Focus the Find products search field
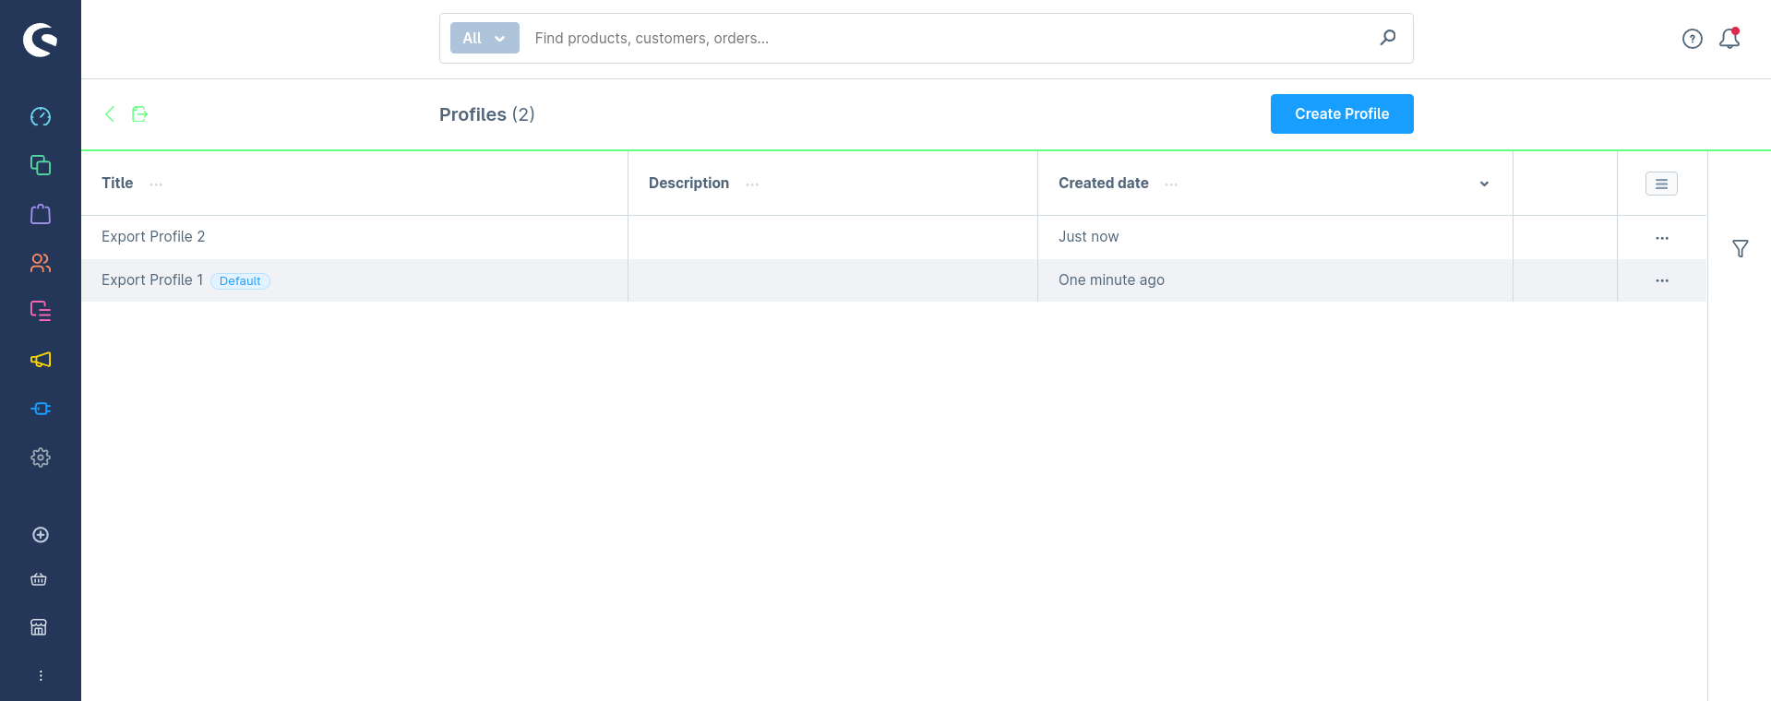The height and width of the screenshot is (701, 1771). [x=951, y=38]
